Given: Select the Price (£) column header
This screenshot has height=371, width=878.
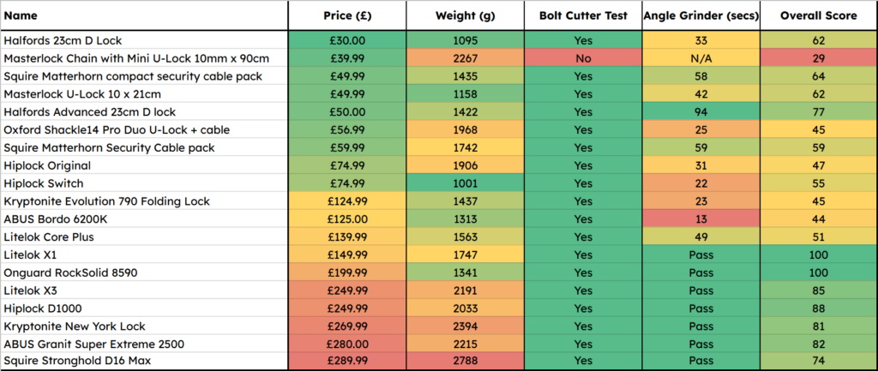Looking at the screenshot, I should [x=347, y=15].
